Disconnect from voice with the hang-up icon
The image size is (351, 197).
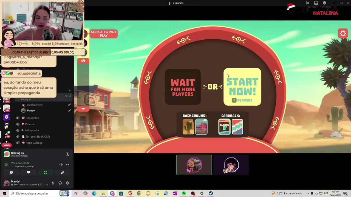(x=67, y=164)
